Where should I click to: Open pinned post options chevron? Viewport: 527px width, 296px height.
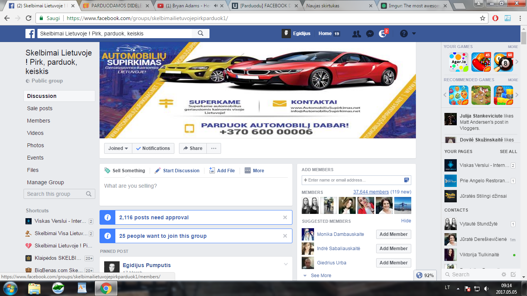point(286,264)
